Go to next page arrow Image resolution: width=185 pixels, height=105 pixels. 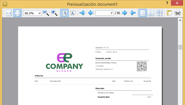tap(124, 13)
